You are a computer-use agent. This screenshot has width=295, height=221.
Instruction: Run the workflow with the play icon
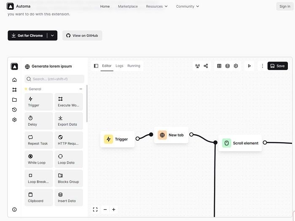point(249,66)
